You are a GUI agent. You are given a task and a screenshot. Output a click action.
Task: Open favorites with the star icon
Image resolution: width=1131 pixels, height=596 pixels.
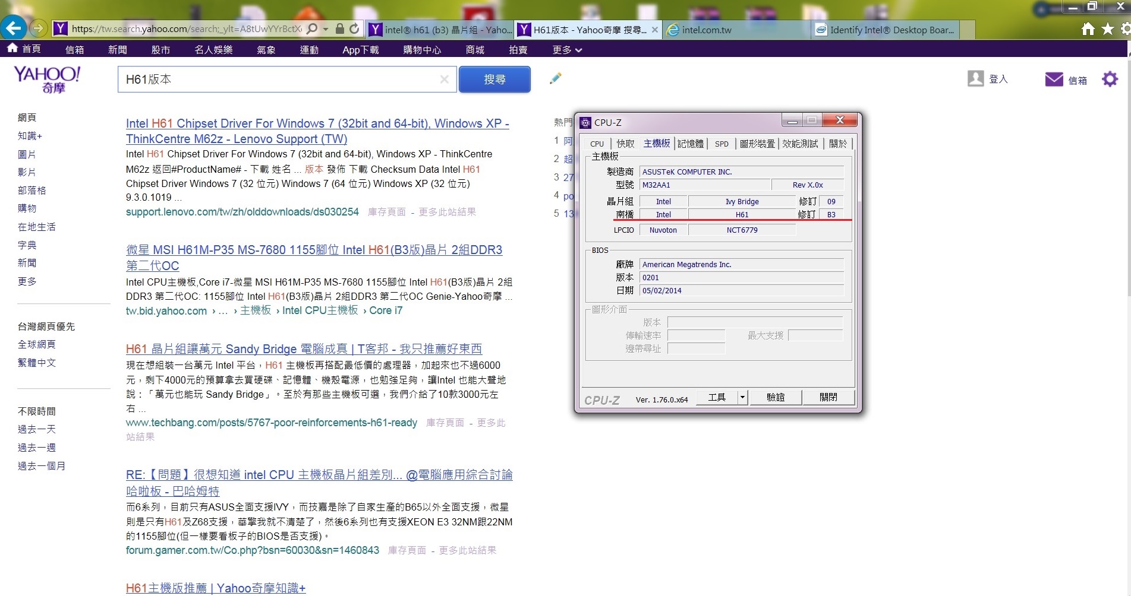[1107, 29]
